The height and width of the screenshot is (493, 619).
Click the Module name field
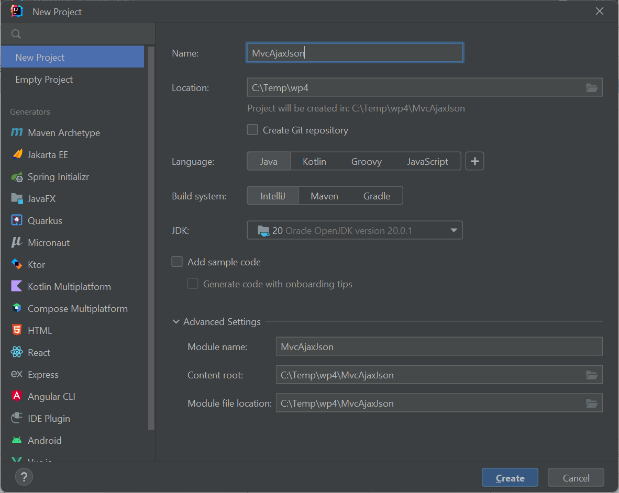pos(439,346)
